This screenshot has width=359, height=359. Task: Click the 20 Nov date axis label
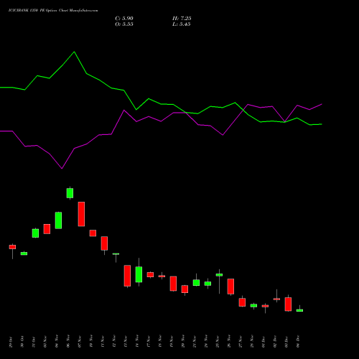tap(183, 342)
